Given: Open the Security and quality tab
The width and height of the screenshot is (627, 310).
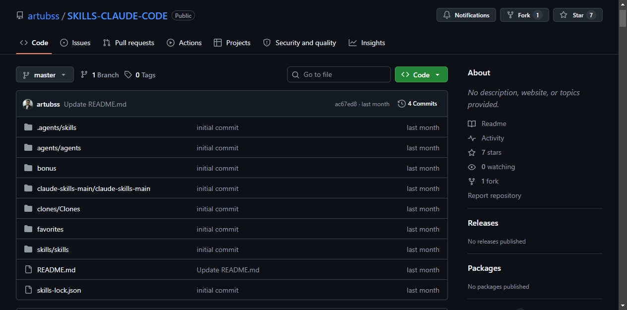Looking at the screenshot, I should click(x=300, y=43).
